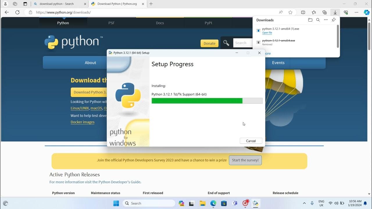
Task: Click the Read aloud icon in address bar
Action: [x=281, y=12]
